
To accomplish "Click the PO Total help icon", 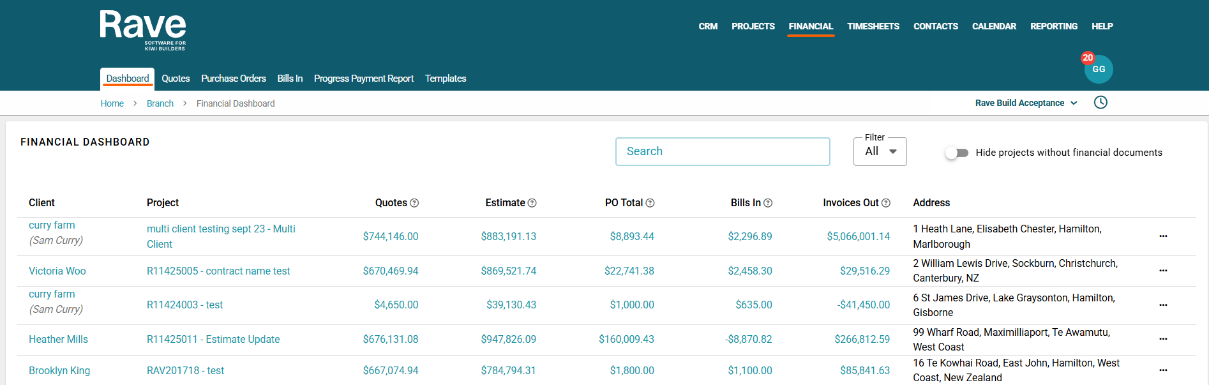I will tap(650, 203).
